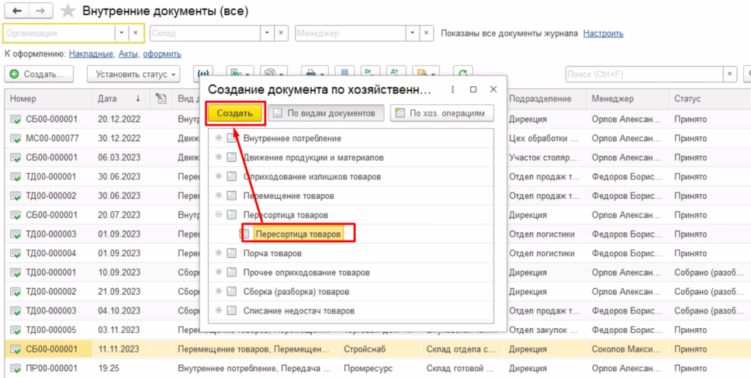Click document icon beside Порча товаров
This screenshot has height=378, width=751.
pos(231,254)
